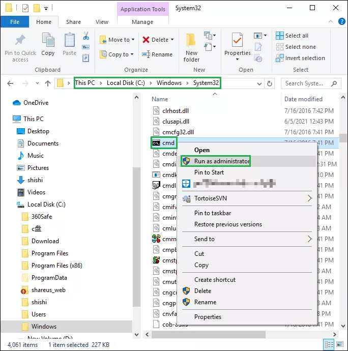Switch to Large icons view in status bar
Image resolution: width=348 pixels, height=351 pixels.
point(340,344)
